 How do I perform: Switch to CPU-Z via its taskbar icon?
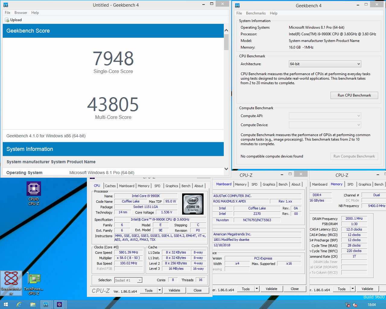point(59,304)
